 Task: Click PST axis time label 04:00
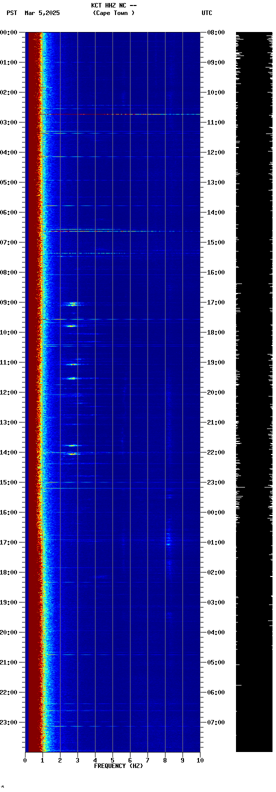9,152
